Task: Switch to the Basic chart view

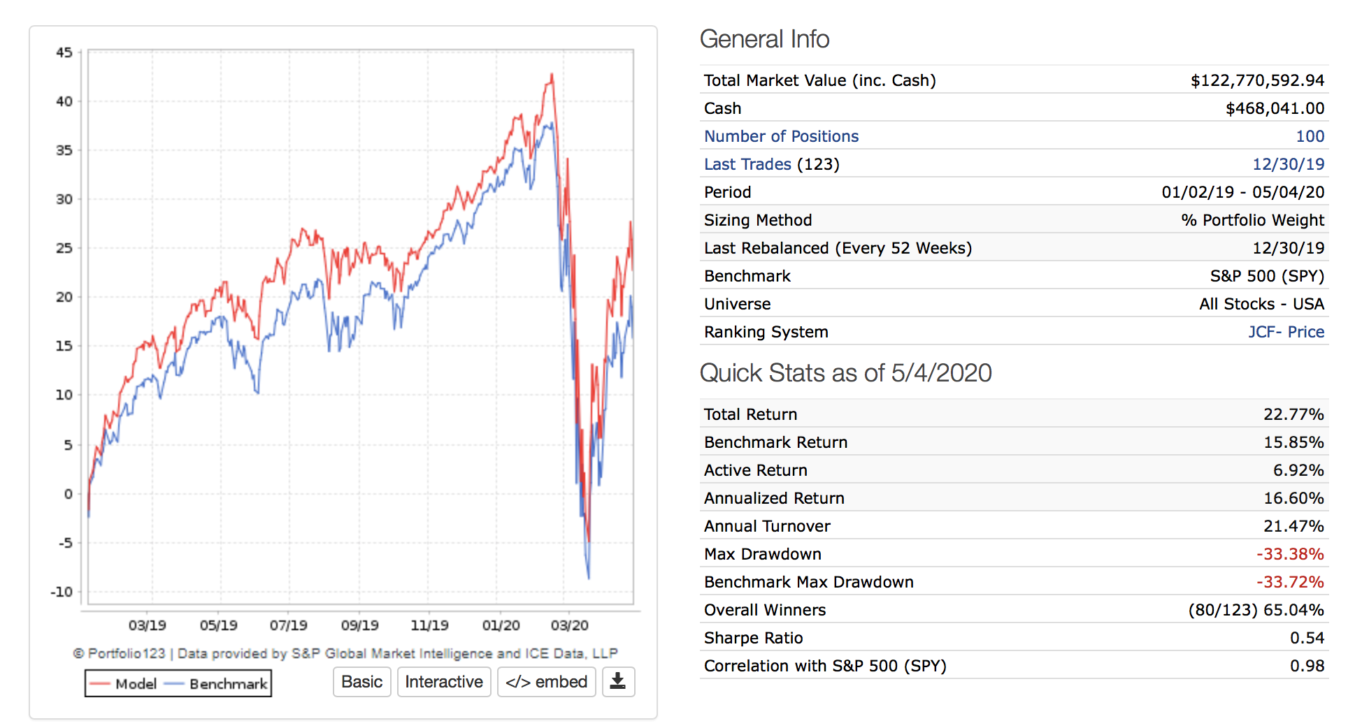Action: tap(361, 682)
